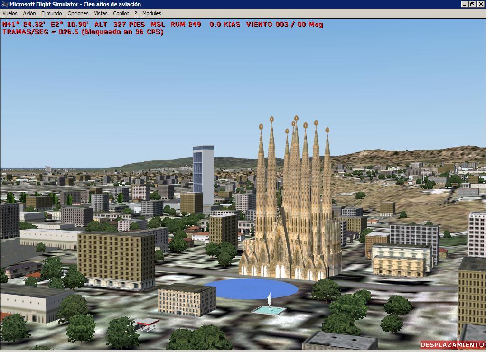Image resolution: width=486 pixels, height=352 pixels.
Task: Close the Flight Simulator window
Action: coord(480,4)
